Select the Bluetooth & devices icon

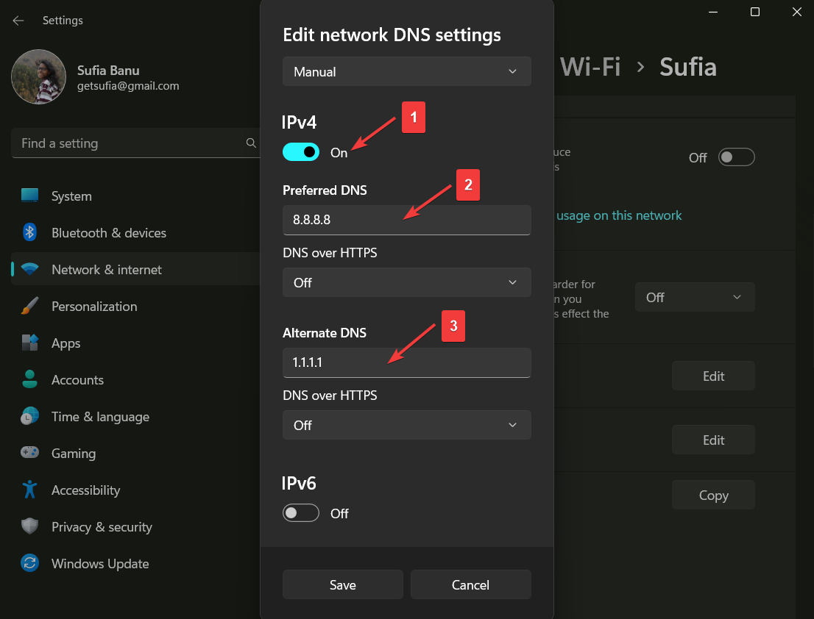[x=30, y=232]
